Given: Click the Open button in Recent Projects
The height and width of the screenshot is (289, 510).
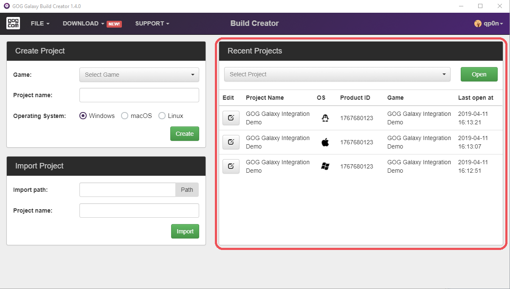Looking at the screenshot, I should [479, 74].
